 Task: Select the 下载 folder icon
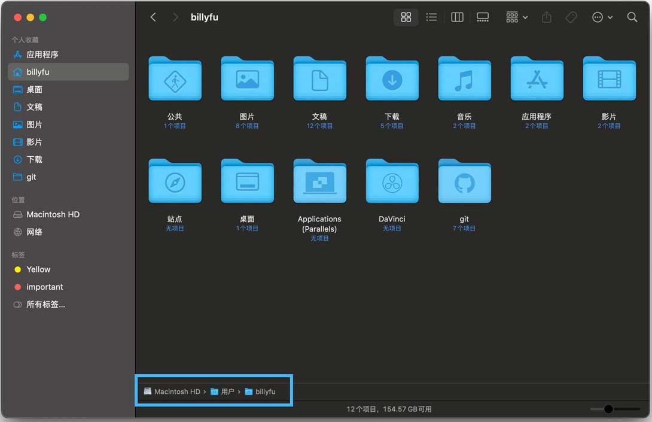[392, 80]
